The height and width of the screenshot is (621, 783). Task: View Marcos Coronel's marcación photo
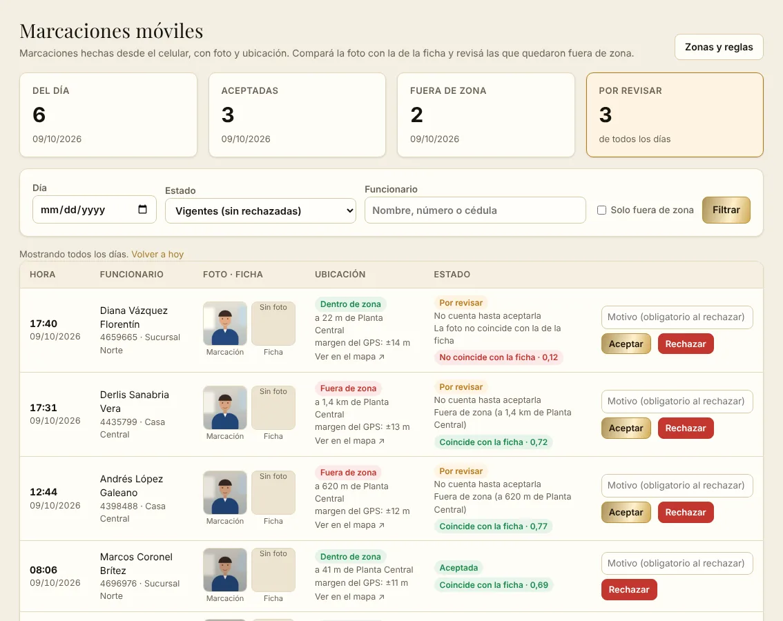224,569
